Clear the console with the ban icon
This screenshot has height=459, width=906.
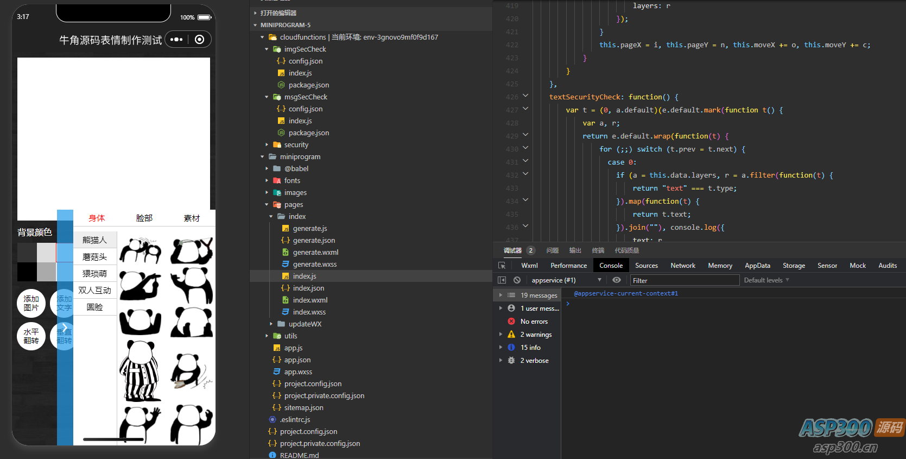517,280
